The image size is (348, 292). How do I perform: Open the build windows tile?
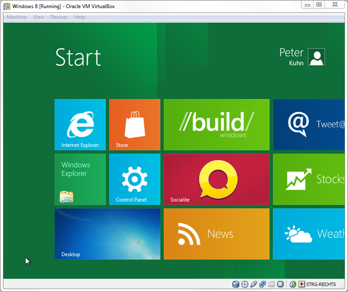tap(217, 125)
